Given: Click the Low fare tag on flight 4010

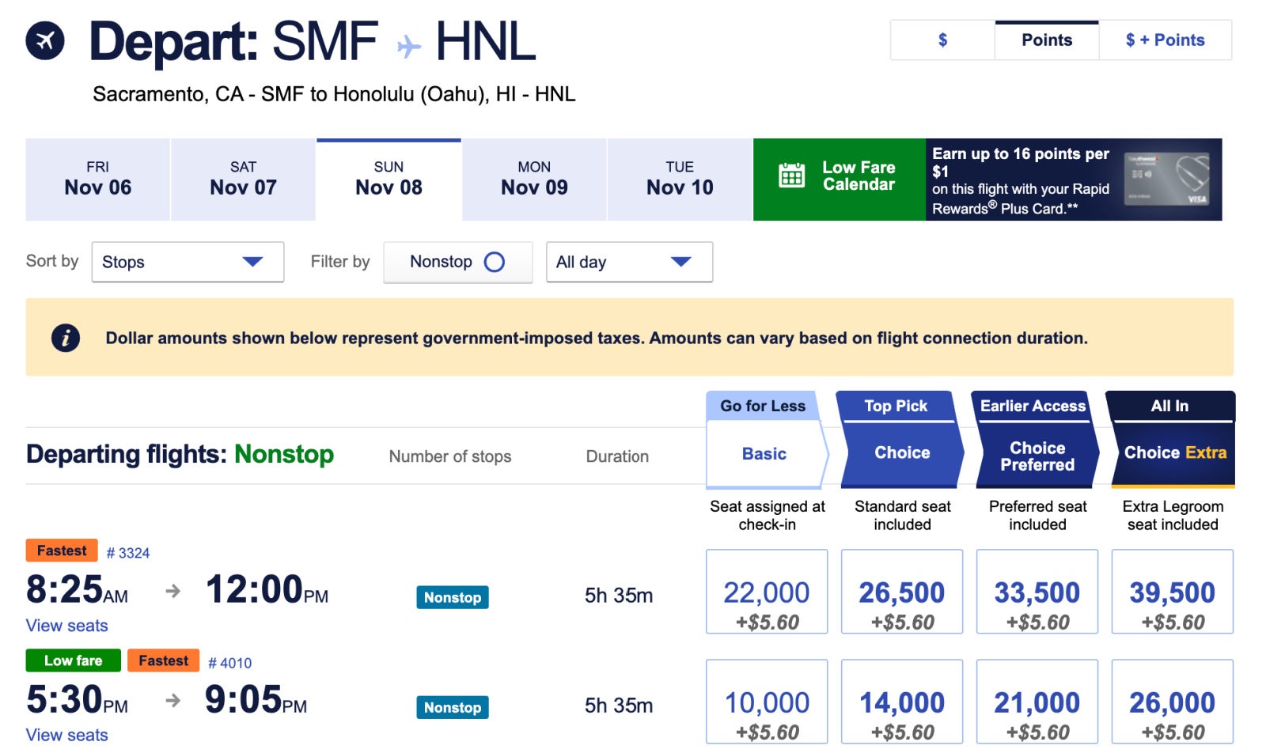Looking at the screenshot, I should pos(74,660).
